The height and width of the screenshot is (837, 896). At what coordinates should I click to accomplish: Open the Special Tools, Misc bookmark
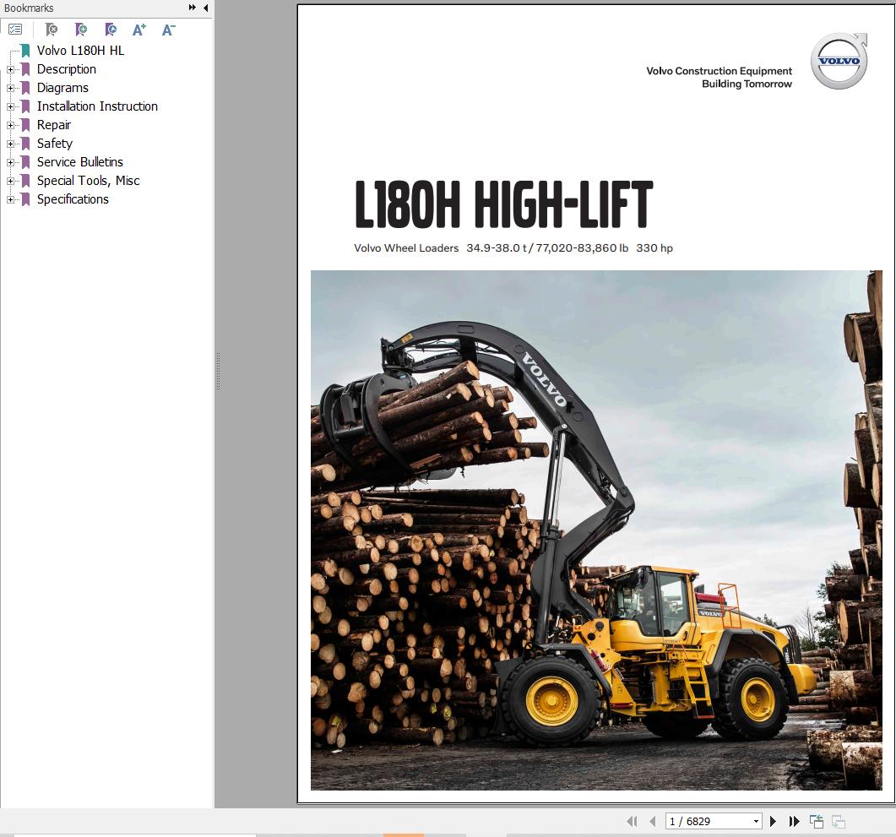88,181
